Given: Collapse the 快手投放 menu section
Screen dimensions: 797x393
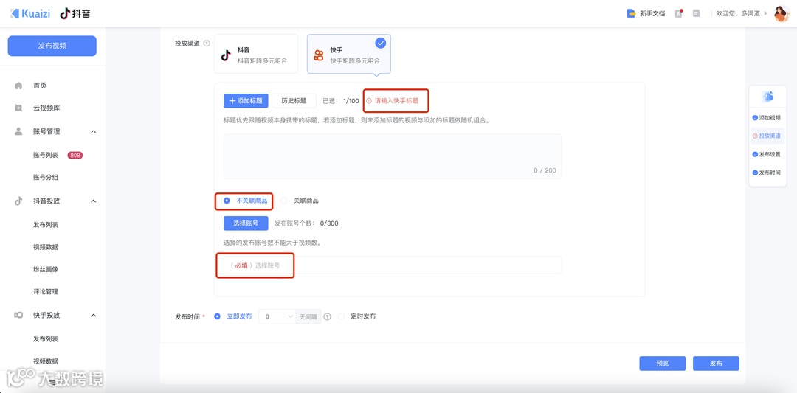Looking at the screenshot, I should tap(94, 316).
